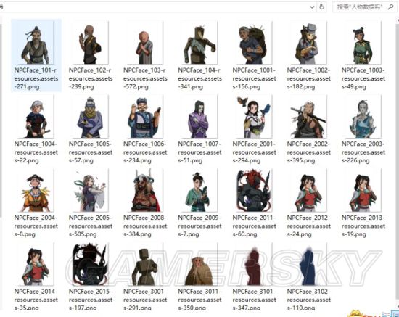Click file name NPCFace_2013-resources.assets-19.png
The height and width of the screenshot is (317, 399).
(x=363, y=226)
